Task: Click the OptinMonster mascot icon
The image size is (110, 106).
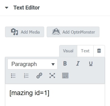Action: 56,32
